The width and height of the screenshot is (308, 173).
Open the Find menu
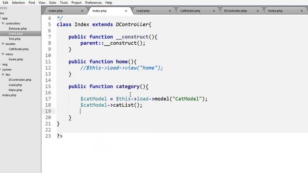point(32,3)
